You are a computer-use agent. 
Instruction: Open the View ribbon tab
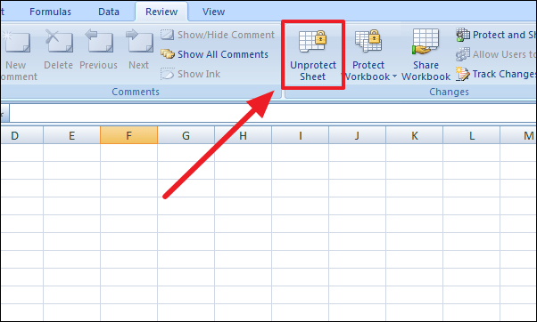tap(213, 12)
